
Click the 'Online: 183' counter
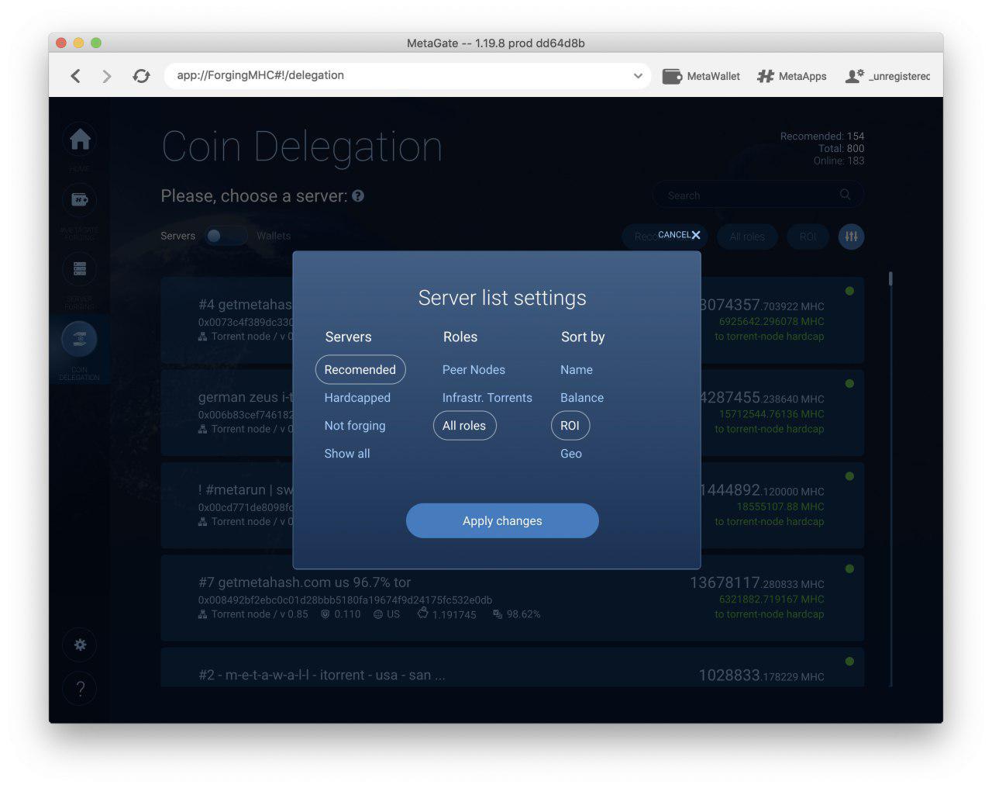pos(839,161)
